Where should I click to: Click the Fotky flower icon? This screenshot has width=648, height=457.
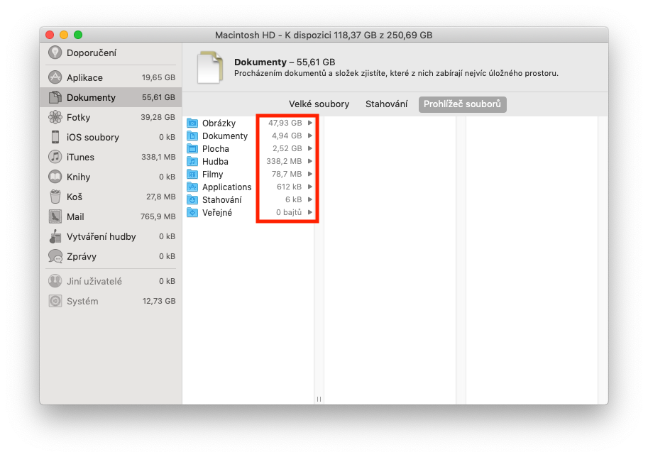click(55, 117)
